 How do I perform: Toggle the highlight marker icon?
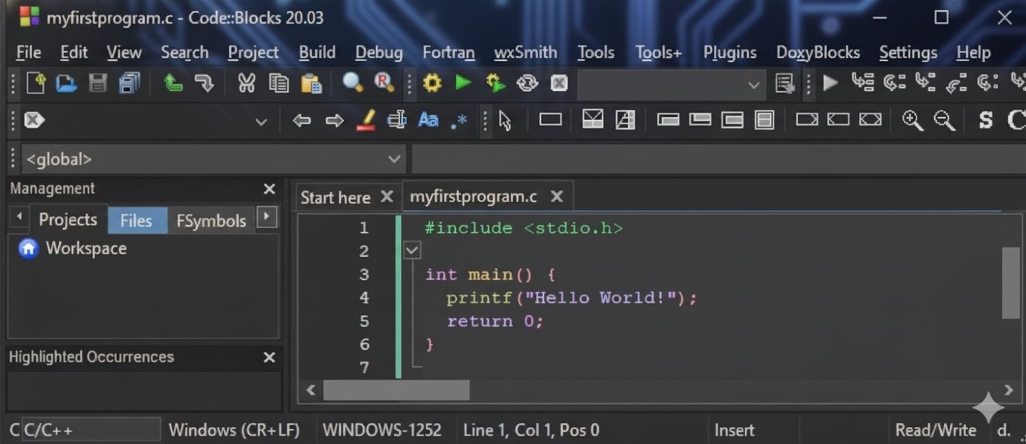click(366, 121)
